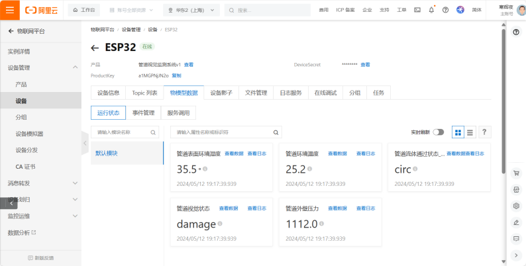Switch to list view layout

(470, 132)
